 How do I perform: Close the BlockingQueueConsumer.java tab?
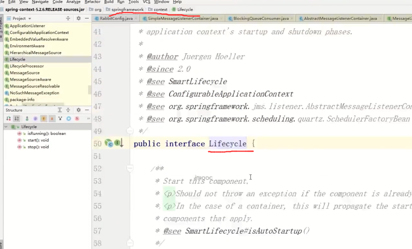(291, 18)
